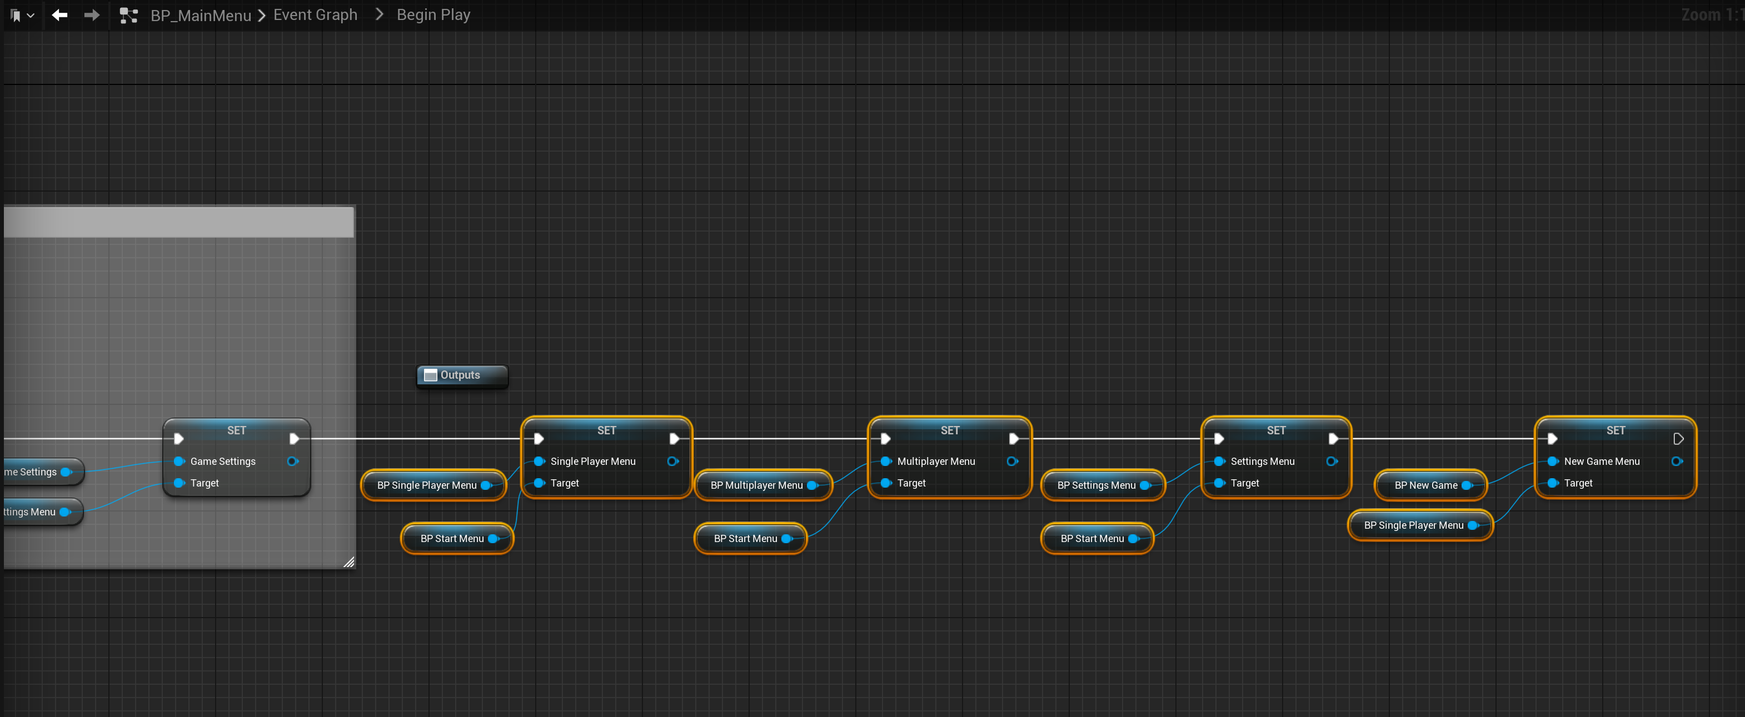The image size is (1745, 717).
Task: Click the BP New Game variable output pin
Action: tap(1467, 485)
